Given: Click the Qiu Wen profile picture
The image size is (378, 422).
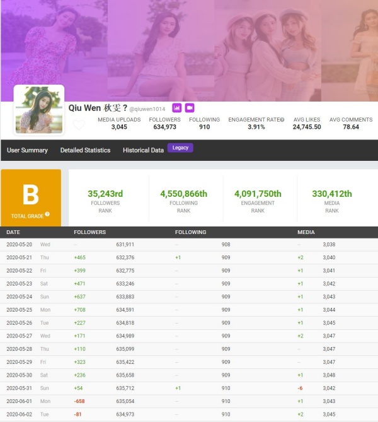Looking at the screenshot, I should pyautogui.click(x=39, y=110).
